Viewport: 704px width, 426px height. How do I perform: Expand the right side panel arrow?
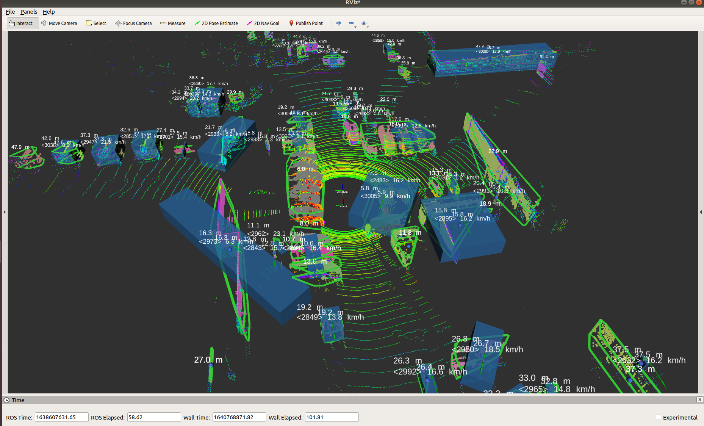701,212
